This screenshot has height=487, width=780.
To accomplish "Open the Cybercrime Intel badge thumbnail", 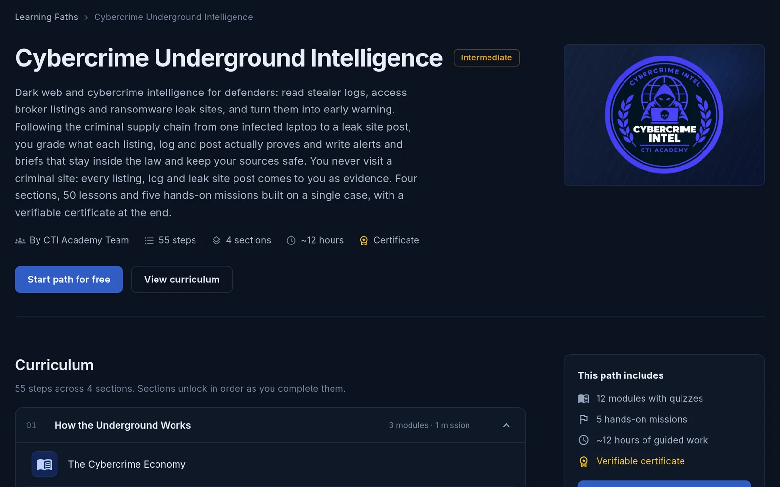I will point(664,115).
